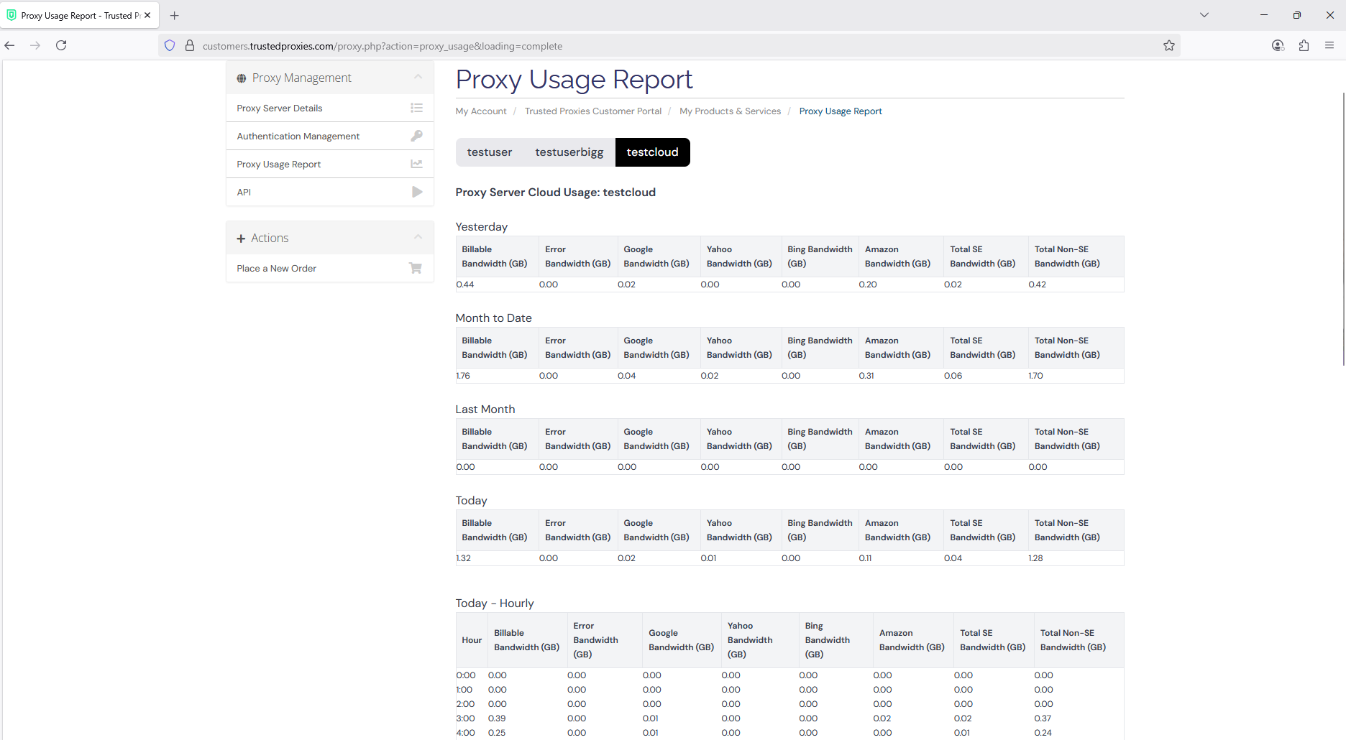Click the Proxy Usage Report breadcrumb

(841, 111)
